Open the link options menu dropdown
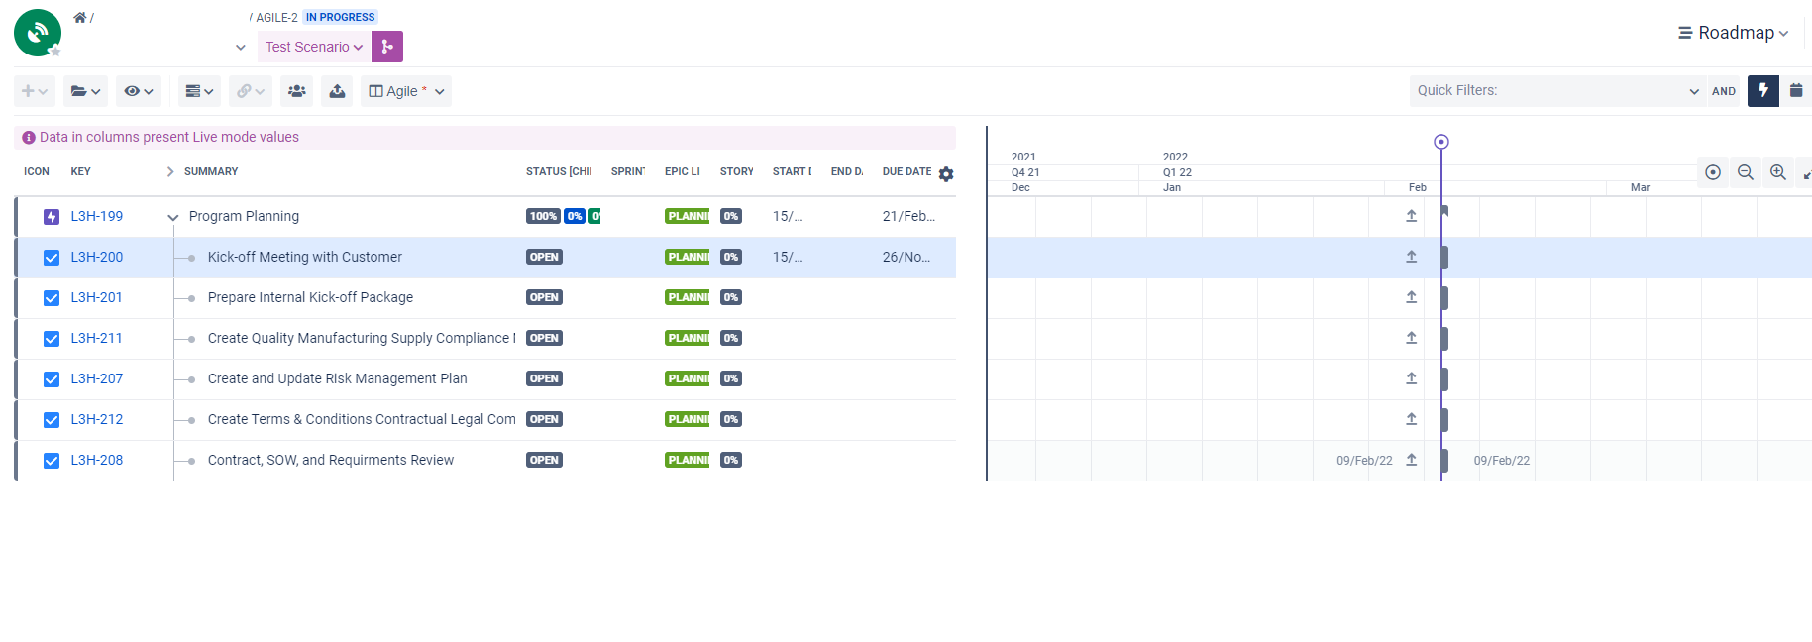The image size is (1812, 642). click(x=251, y=91)
